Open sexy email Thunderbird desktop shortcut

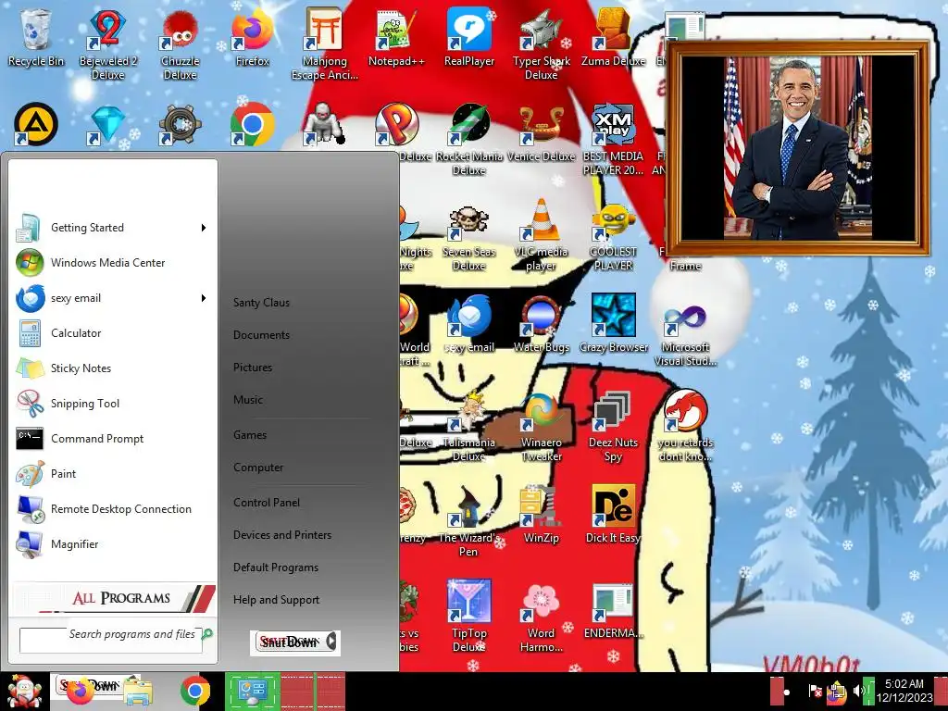[x=468, y=324]
